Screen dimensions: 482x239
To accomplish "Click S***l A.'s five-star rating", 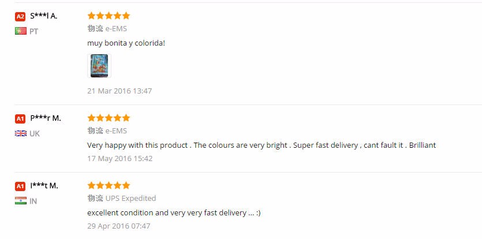I will point(109,16).
